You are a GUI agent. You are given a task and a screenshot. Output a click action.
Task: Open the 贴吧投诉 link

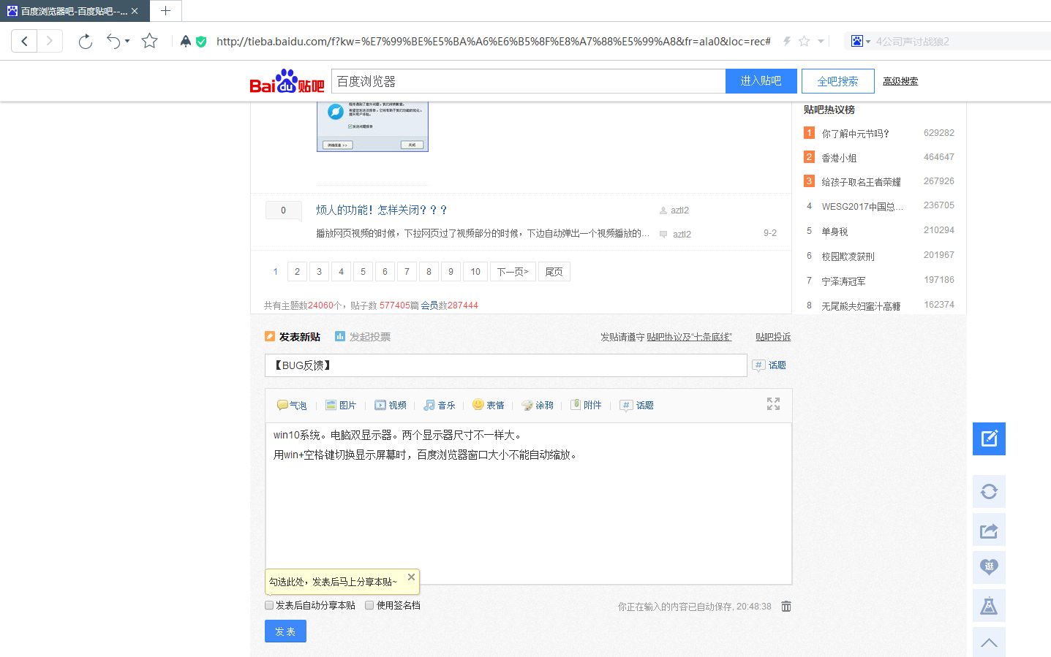[773, 337]
